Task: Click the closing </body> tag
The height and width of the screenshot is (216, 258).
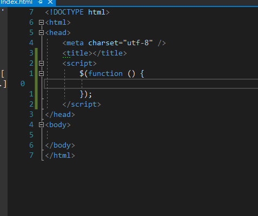Action: tap(60, 145)
